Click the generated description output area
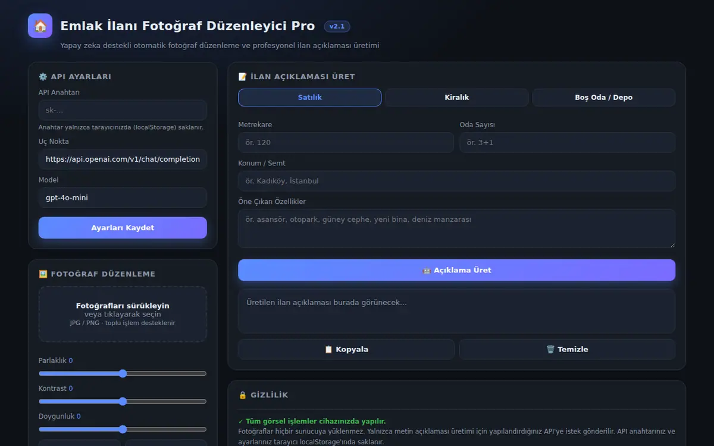This screenshot has width=714, height=446. click(x=456, y=311)
